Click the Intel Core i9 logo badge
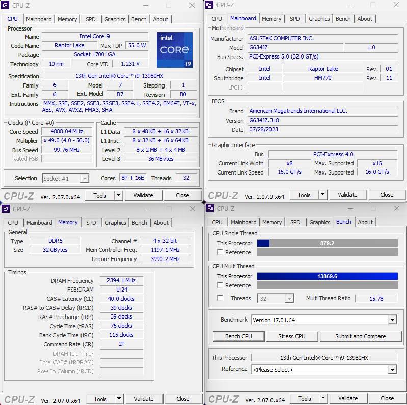This screenshot has width=407, height=405. tap(174, 50)
